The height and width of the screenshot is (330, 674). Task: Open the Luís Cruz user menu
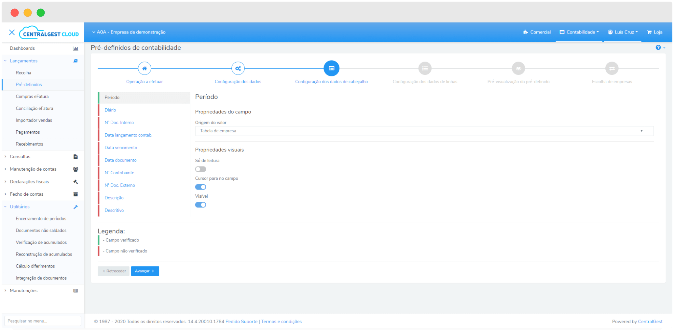(x=623, y=32)
